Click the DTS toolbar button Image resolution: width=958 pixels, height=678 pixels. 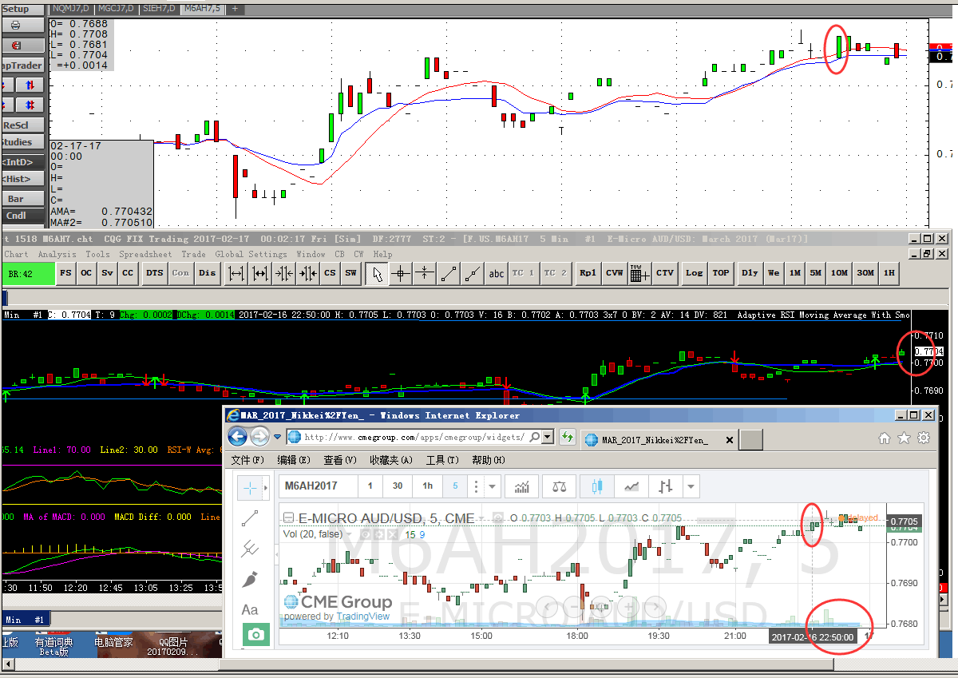pyautogui.click(x=154, y=273)
